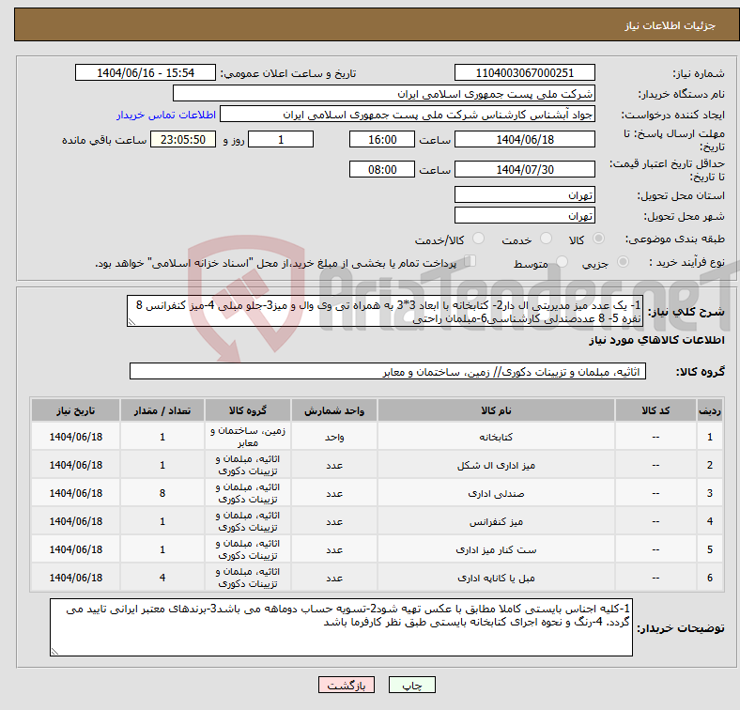Click the remaining time field 23:05:50
This screenshot has width=740, height=710.
(x=183, y=139)
